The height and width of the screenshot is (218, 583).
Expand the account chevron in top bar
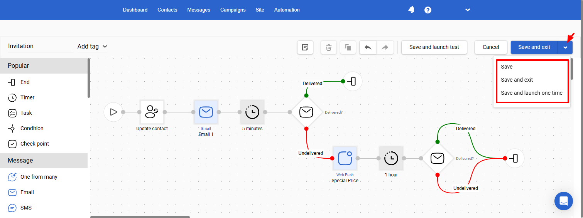tap(468, 10)
